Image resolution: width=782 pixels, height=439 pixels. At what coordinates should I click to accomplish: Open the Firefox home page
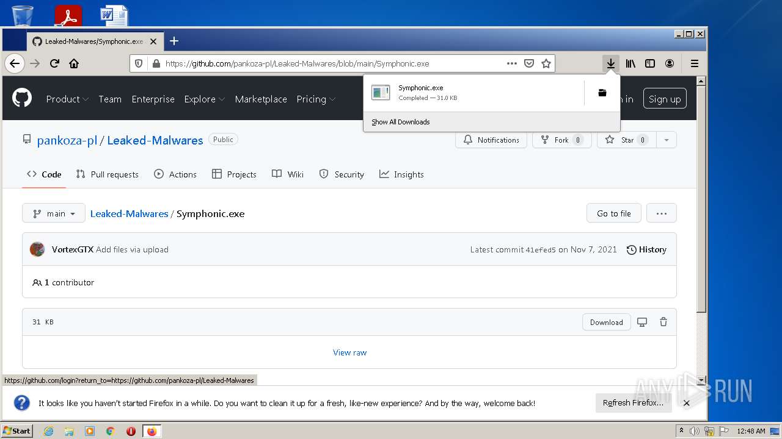coord(74,63)
